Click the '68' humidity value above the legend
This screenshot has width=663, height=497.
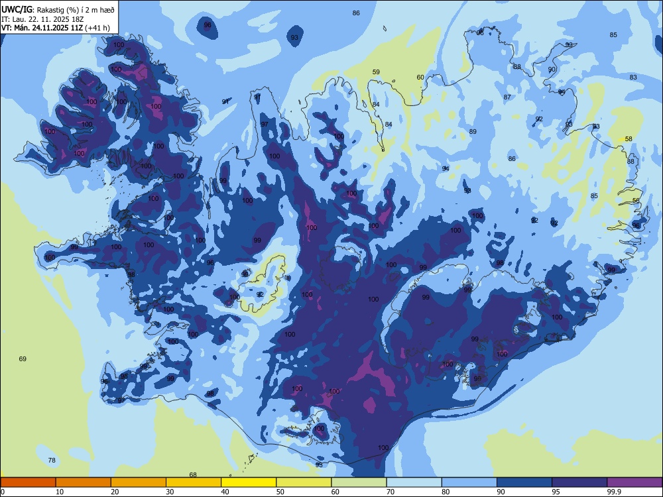tap(193, 474)
